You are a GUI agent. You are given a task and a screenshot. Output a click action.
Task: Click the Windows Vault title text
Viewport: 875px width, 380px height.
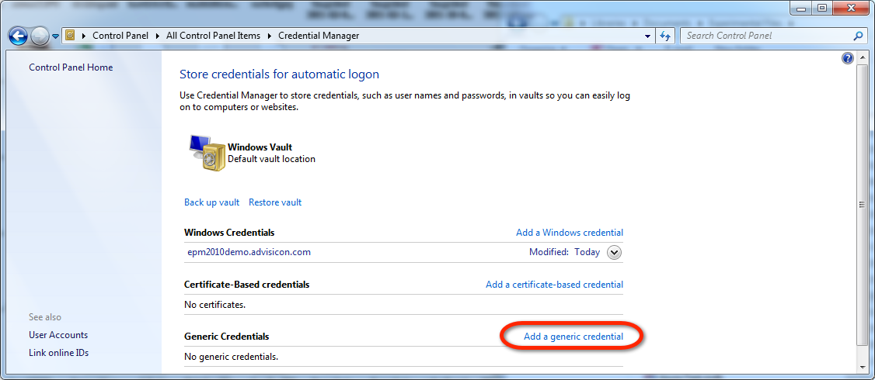[260, 147]
